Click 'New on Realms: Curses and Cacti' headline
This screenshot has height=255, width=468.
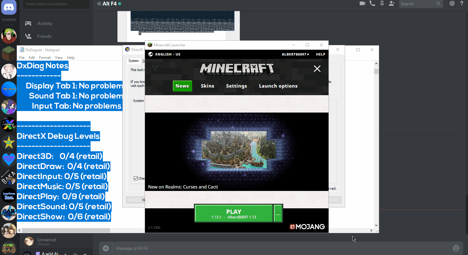[x=183, y=187]
